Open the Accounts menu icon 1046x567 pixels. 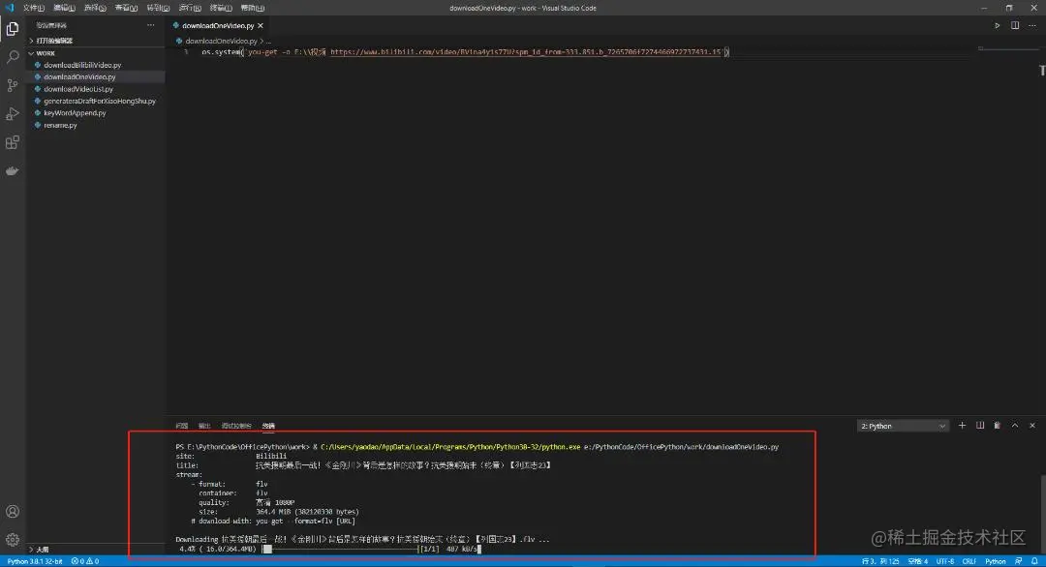pyautogui.click(x=13, y=512)
